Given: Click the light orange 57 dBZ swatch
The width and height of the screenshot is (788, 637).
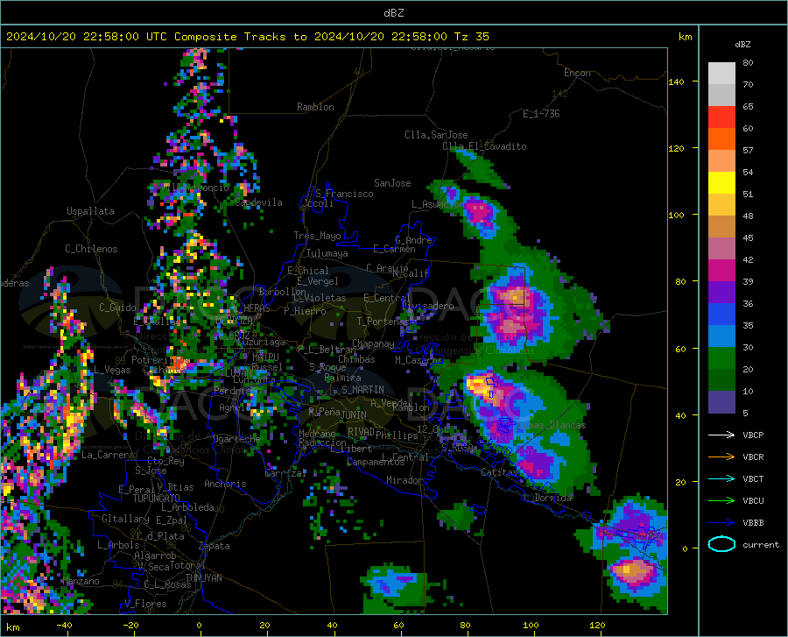Looking at the screenshot, I should click(721, 161).
